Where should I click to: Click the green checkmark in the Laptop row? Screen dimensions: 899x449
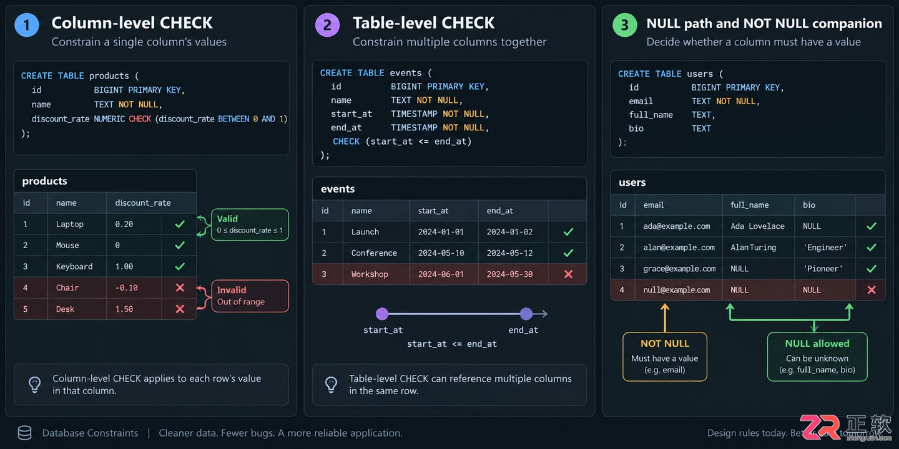coord(180,224)
